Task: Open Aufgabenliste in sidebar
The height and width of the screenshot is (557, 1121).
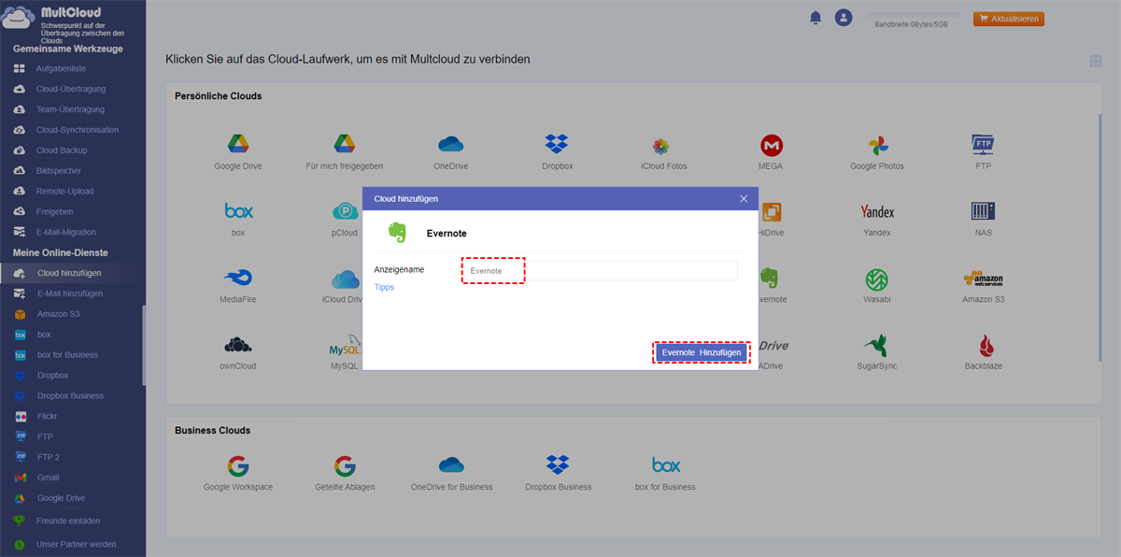Action: tap(61, 68)
